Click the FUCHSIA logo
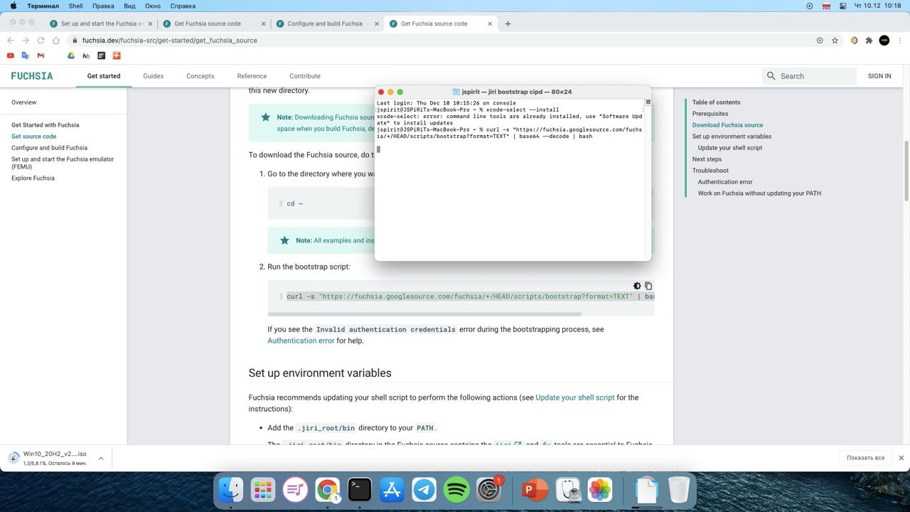The image size is (910, 512). pyautogui.click(x=32, y=76)
